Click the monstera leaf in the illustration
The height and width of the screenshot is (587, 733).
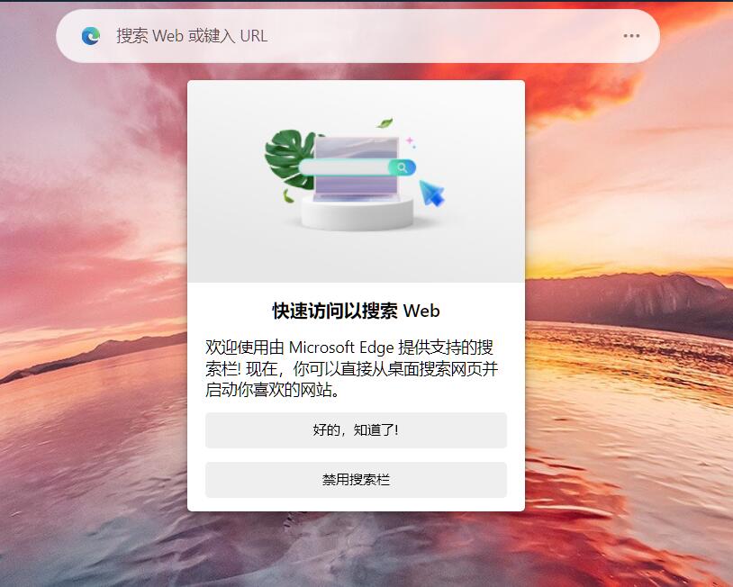tap(288, 158)
